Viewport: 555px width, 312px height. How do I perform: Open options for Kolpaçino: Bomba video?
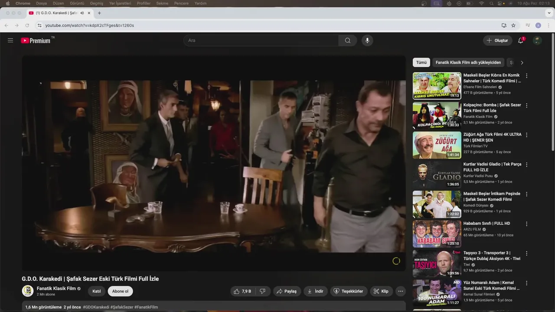click(527, 105)
